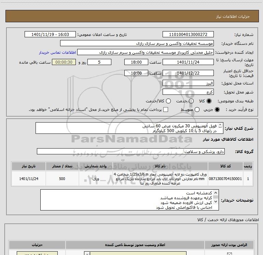
Task: Click the price validity time 10:00 field
Action: click(136, 73)
